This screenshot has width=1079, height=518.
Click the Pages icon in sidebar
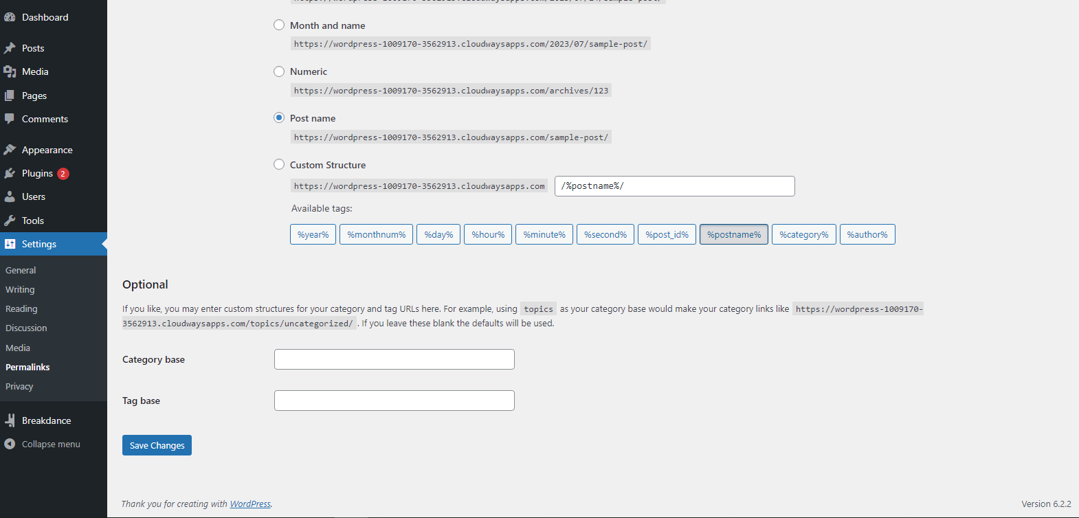point(10,95)
